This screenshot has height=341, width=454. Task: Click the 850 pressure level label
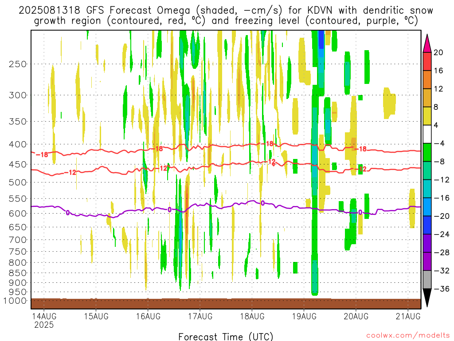click(18, 273)
